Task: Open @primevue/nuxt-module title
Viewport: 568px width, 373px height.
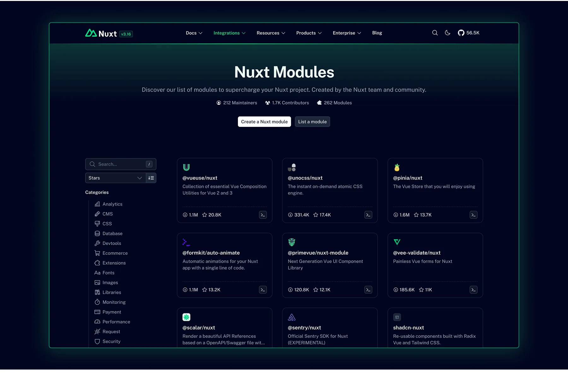Action: point(318,253)
